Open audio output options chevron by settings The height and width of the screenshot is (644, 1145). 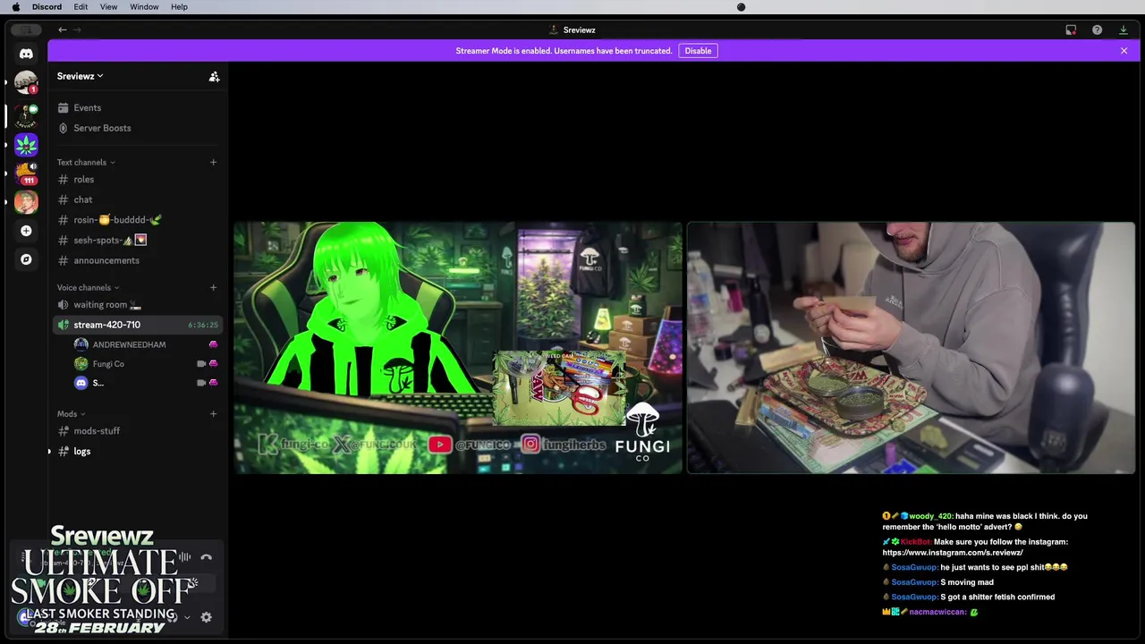[187, 617]
